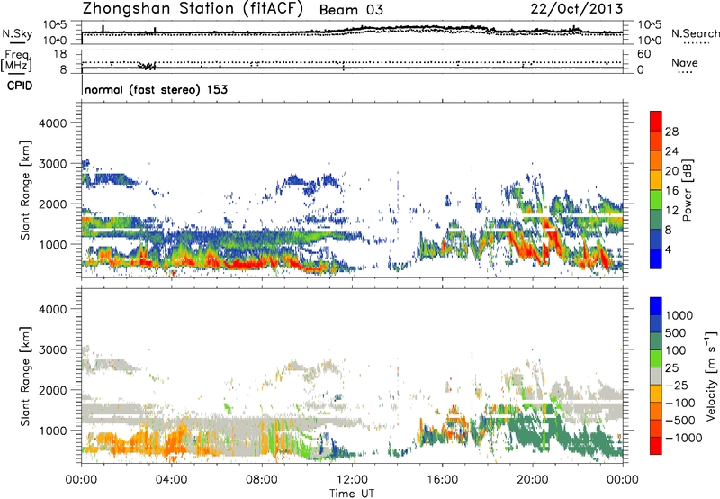Click power panel 'Slant Range [km]' label
Screen dimensions: 720x499
pyautogui.click(x=25, y=190)
